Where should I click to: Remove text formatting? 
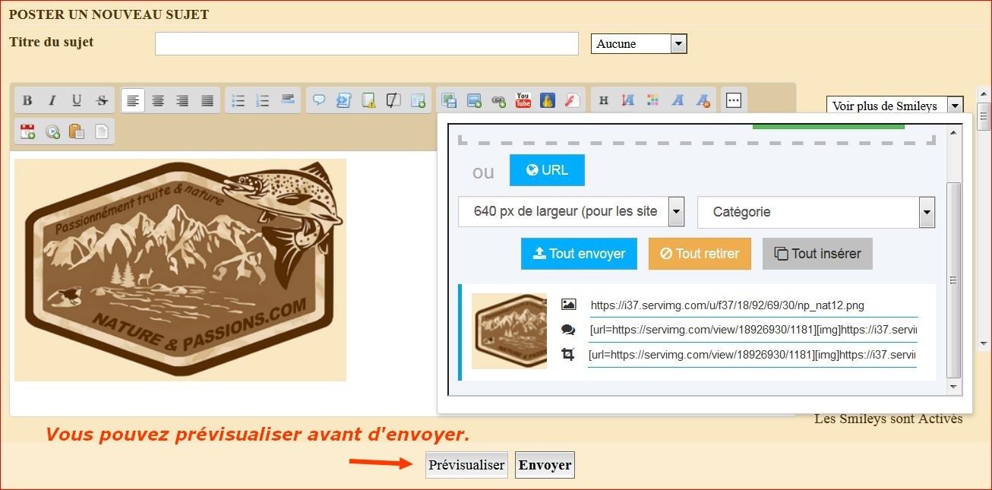(703, 100)
